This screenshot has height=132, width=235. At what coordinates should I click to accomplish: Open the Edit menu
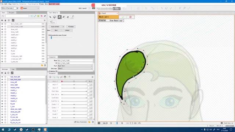pos(6,4)
